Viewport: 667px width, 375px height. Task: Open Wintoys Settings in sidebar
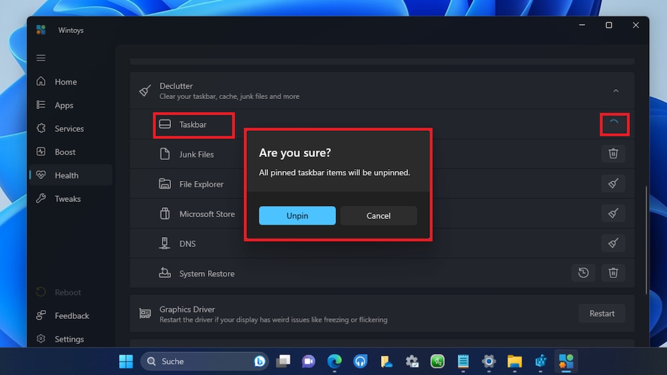69,339
